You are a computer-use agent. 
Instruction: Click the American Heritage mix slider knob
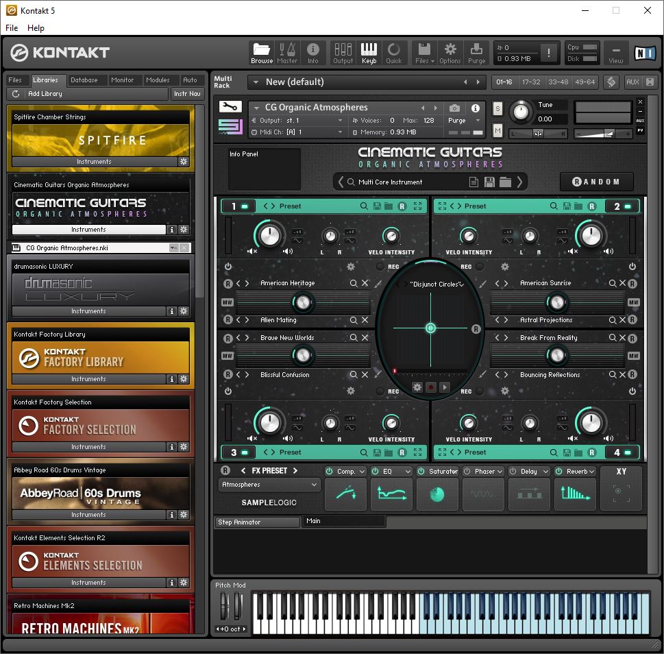(303, 302)
